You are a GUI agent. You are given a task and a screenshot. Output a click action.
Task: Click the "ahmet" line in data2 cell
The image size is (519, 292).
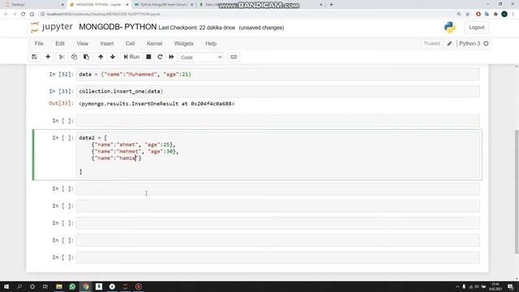point(134,144)
